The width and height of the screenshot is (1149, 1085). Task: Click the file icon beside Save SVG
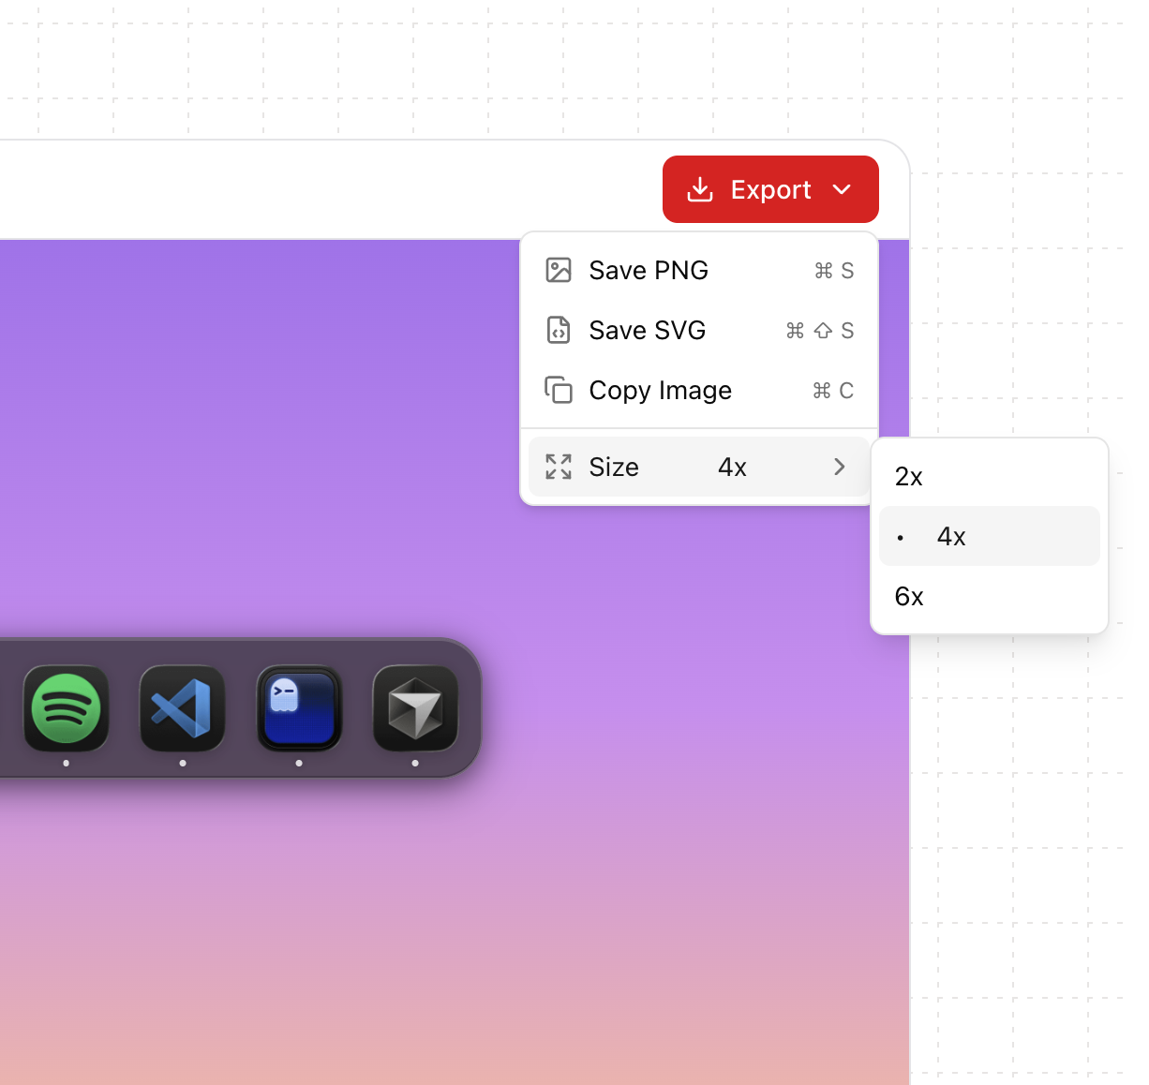coord(559,330)
